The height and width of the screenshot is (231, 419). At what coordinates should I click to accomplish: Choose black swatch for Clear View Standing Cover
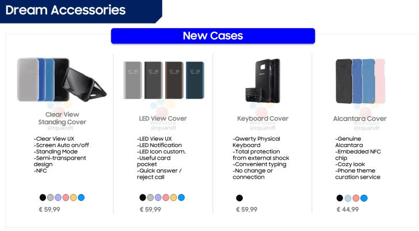(x=43, y=198)
